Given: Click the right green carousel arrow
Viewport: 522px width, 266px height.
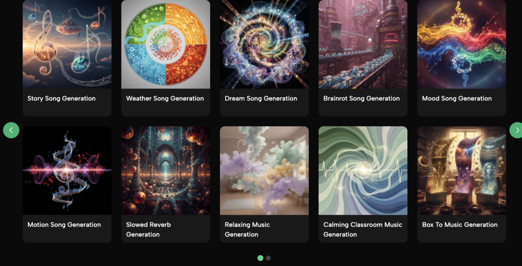Looking at the screenshot, I should click(517, 130).
